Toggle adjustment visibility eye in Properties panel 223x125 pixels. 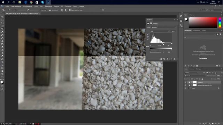171,59
